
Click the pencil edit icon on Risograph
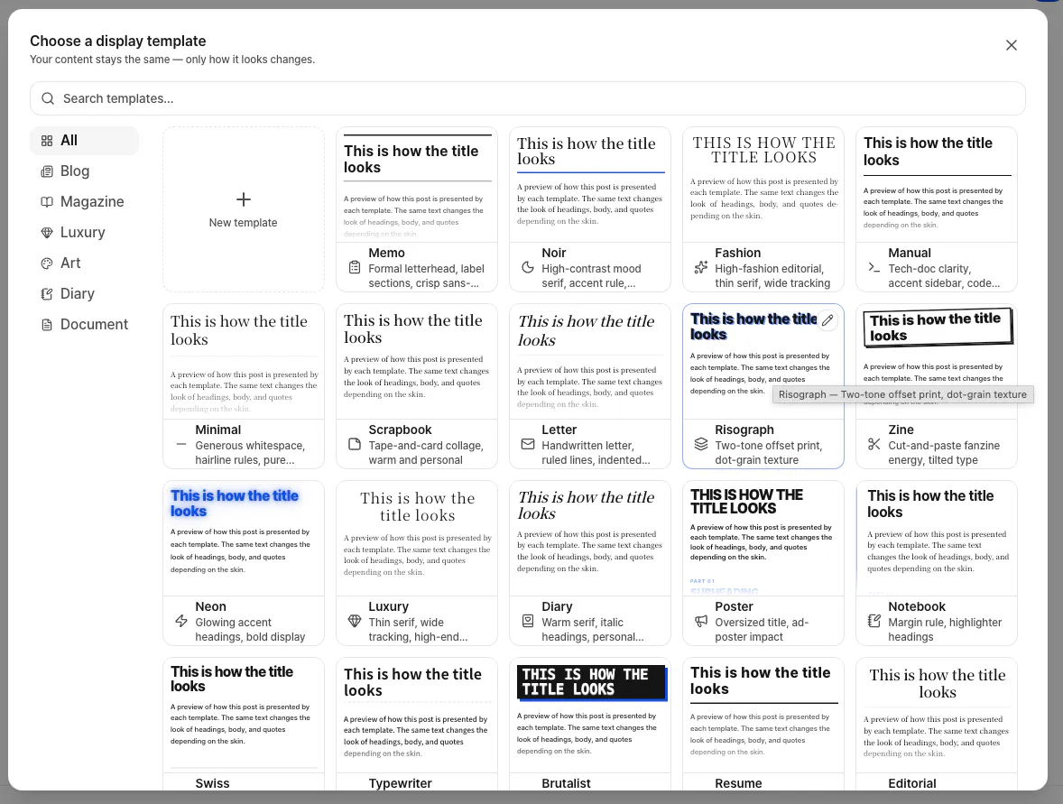[827, 320]
